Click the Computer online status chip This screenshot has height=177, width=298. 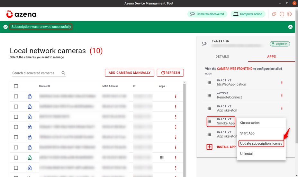248,14
